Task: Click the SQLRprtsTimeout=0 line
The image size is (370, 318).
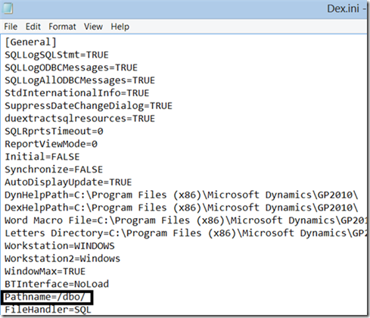Action: 54,131
